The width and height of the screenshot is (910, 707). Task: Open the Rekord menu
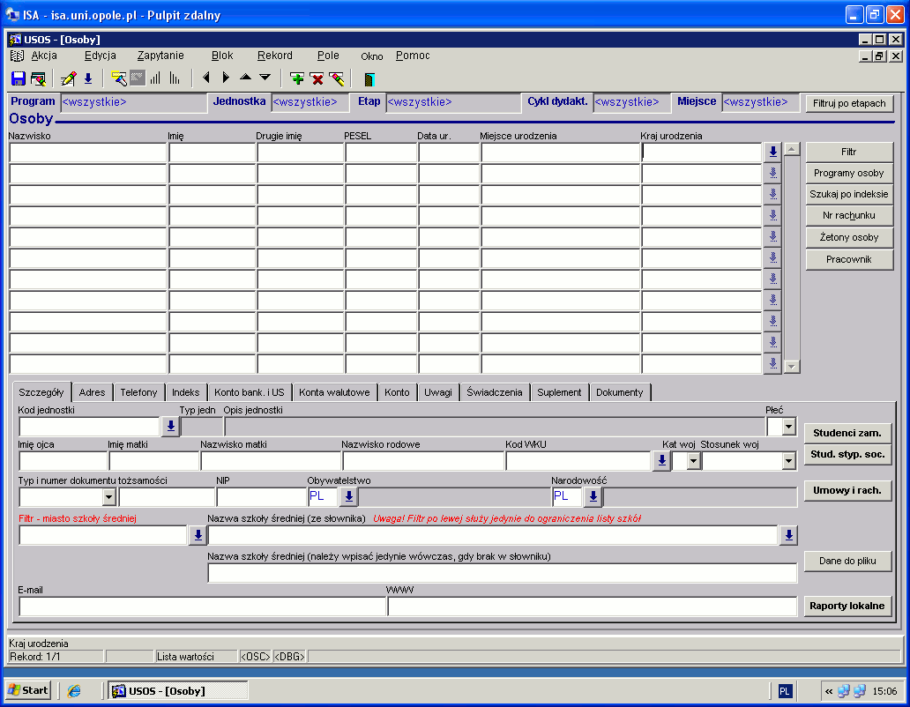pos(275,56)
